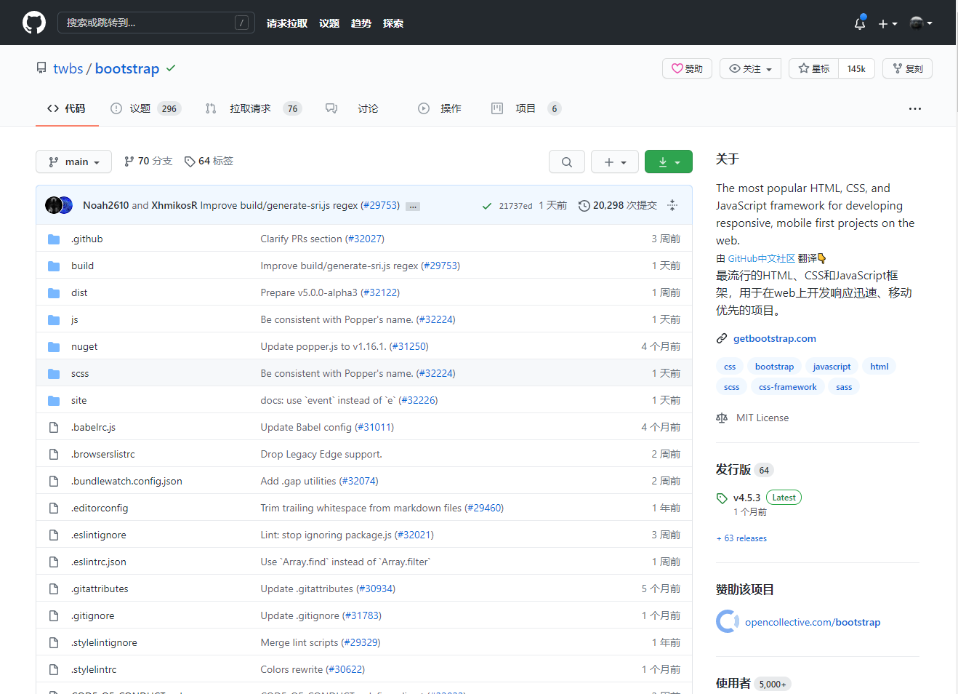Click the commit status checkmark icon
This screenshot has height=694, width=958.
(x=487, y=206)
